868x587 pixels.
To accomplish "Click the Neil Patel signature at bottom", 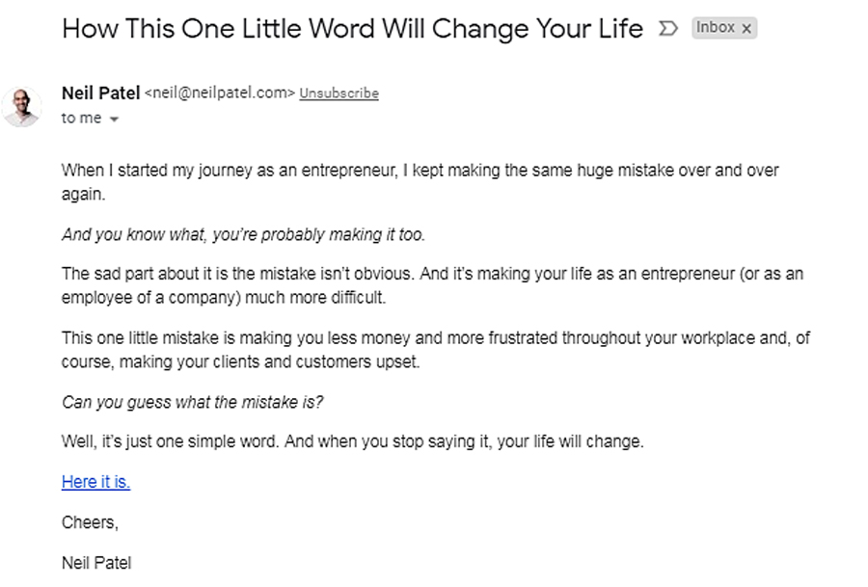I will pos(96,562).
